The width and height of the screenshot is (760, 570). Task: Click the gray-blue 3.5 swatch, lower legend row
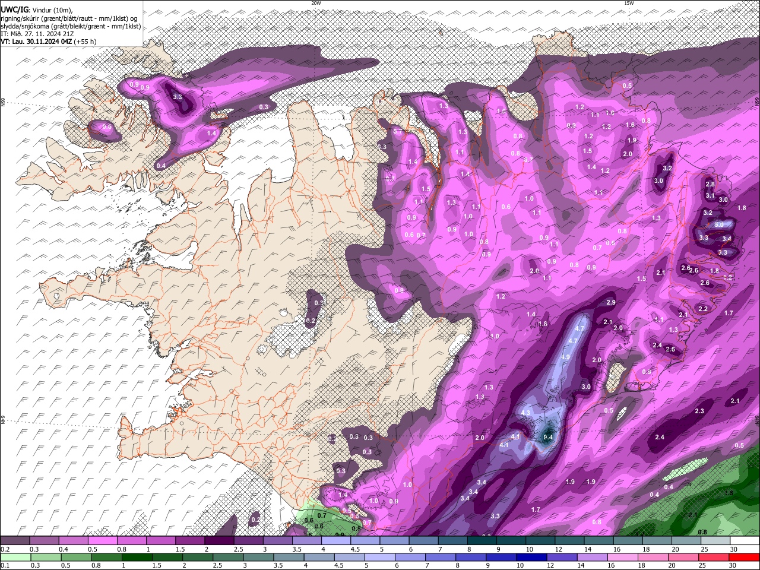289,558
